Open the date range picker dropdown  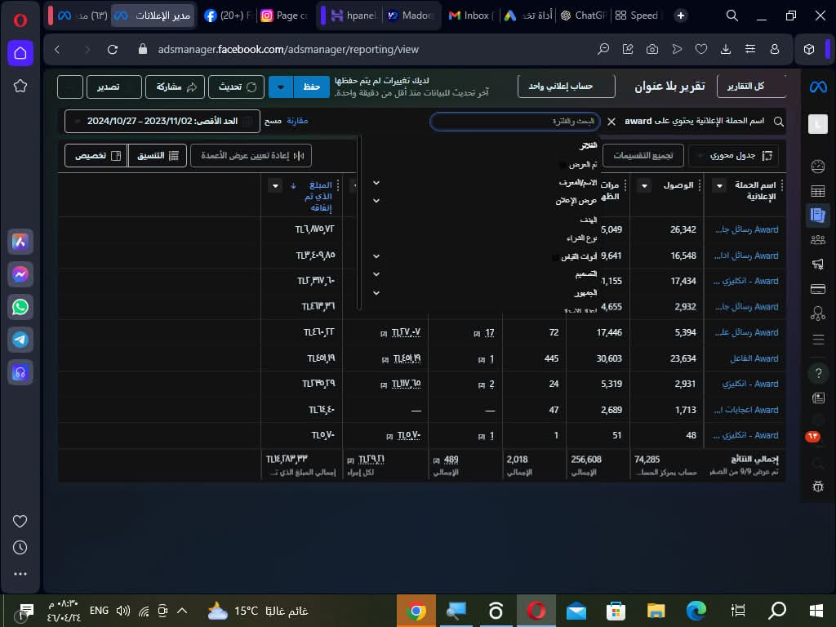tap(162, 121)
